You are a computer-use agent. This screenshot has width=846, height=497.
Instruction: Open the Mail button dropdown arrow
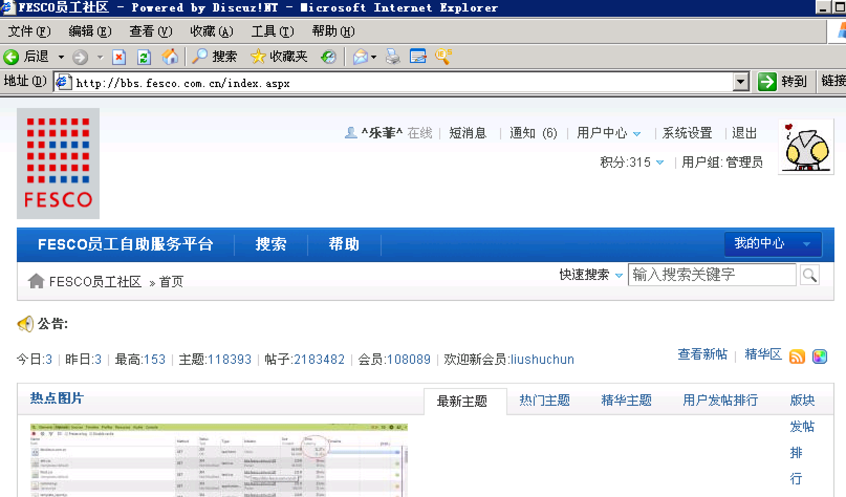(374, 57)
